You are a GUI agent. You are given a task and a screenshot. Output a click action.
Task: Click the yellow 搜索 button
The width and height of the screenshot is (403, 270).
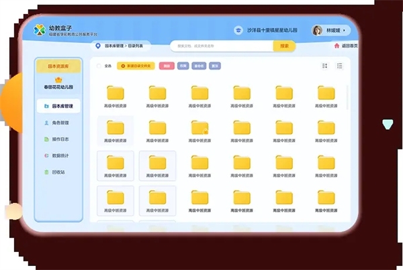(284, 46)
